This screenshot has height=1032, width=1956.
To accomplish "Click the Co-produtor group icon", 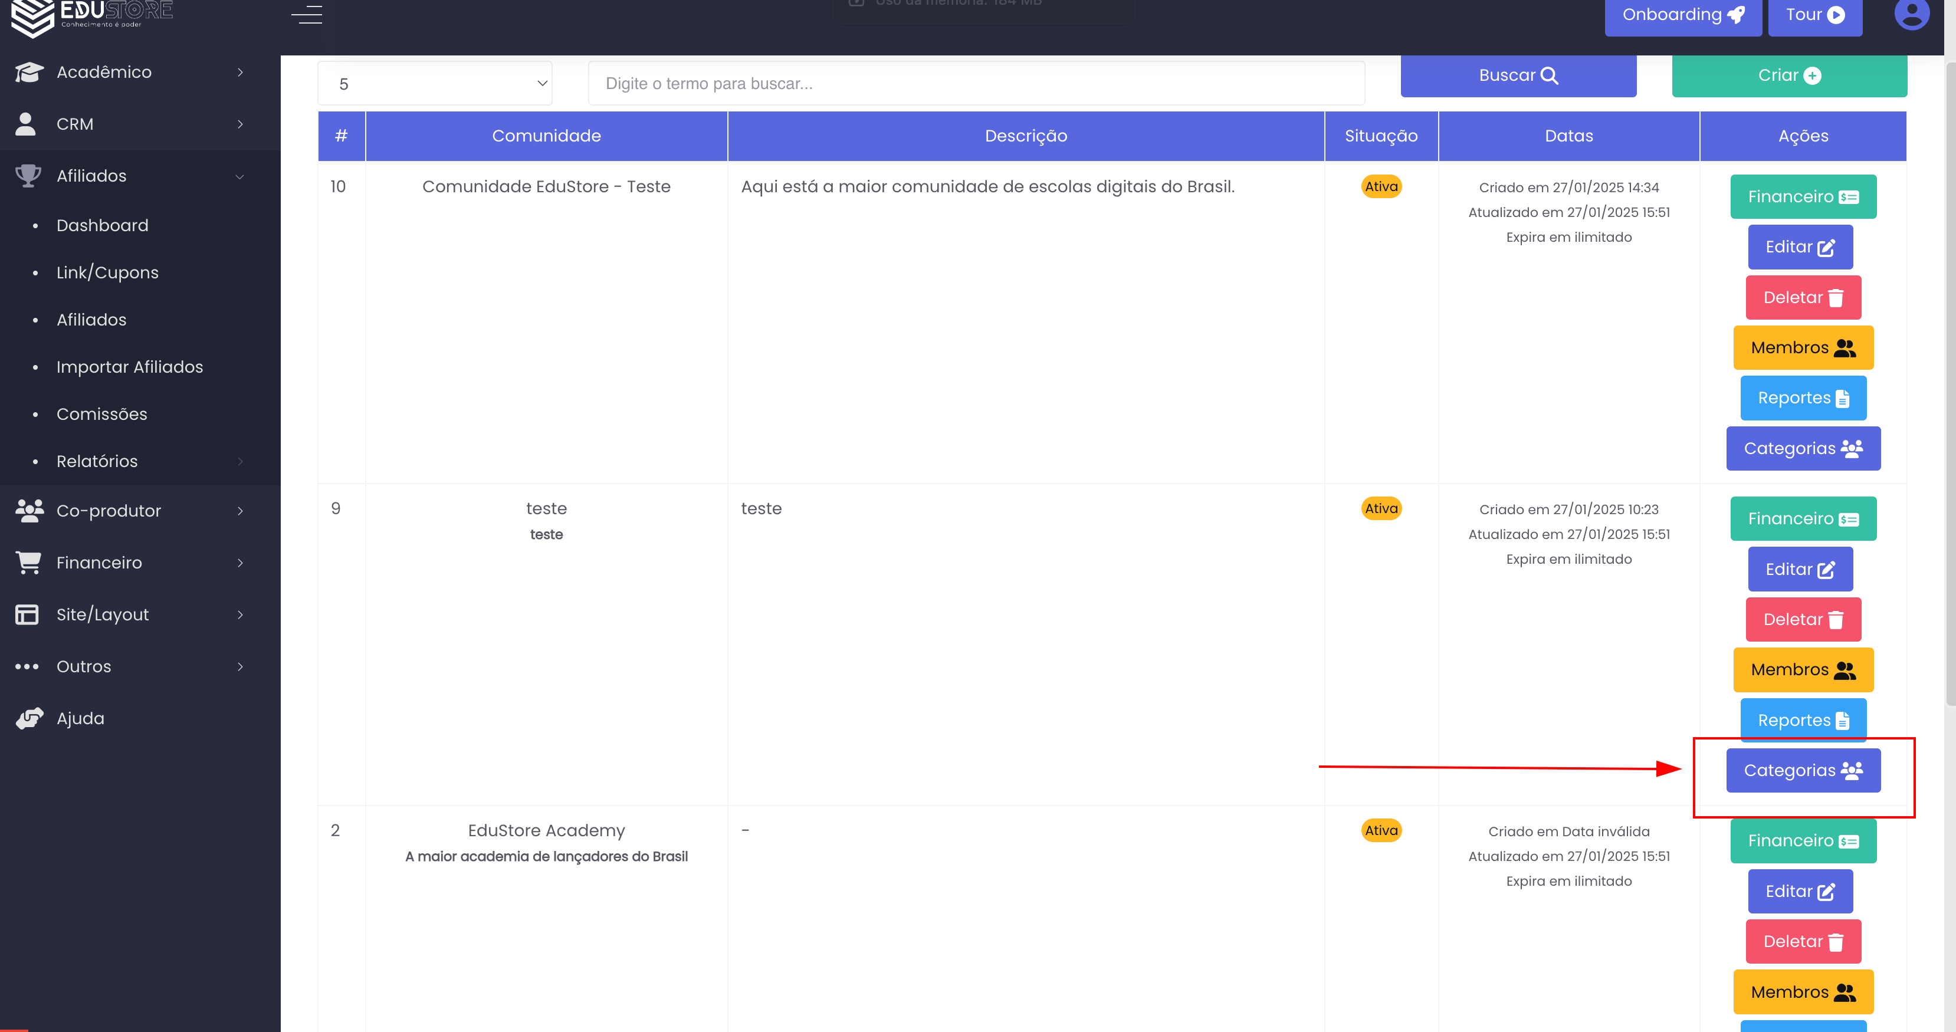I will pyautogui.click(x=29, y=511).
